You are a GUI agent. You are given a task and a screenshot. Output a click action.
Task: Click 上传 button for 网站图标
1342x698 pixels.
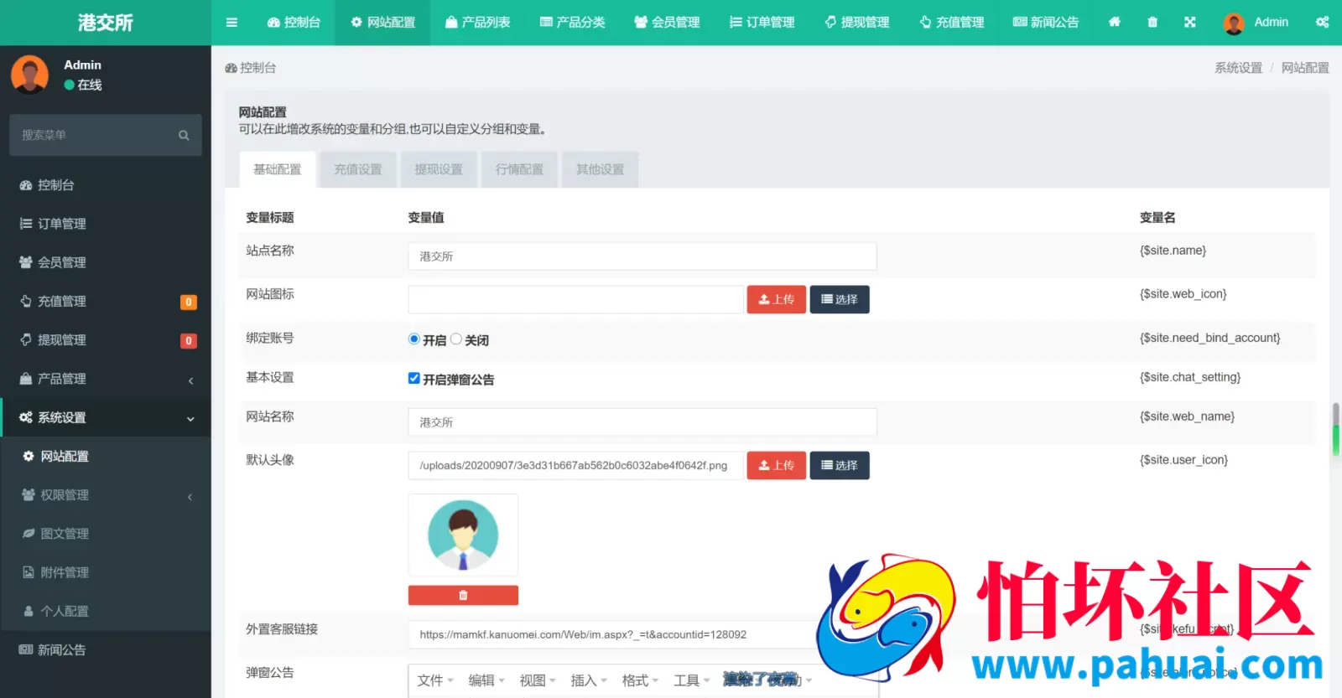click(x=777, y=299)
